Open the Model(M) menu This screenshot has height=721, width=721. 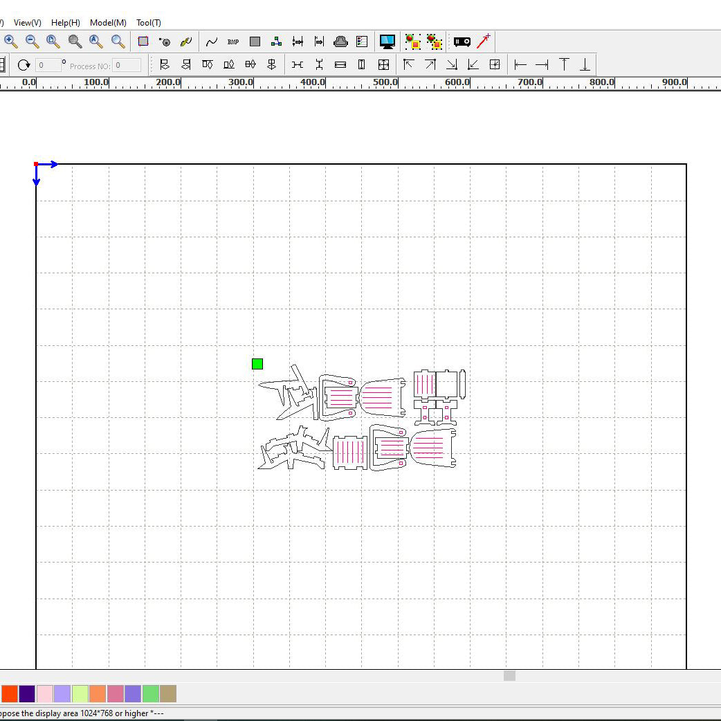(x=108, y=23)
